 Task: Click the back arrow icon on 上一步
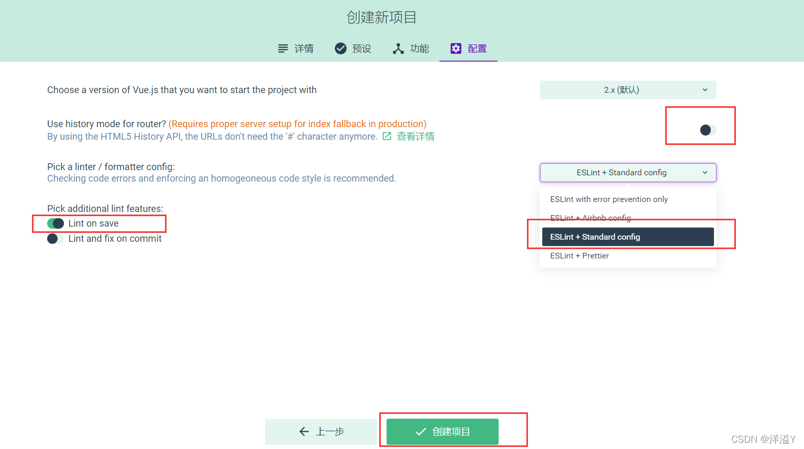304,432
